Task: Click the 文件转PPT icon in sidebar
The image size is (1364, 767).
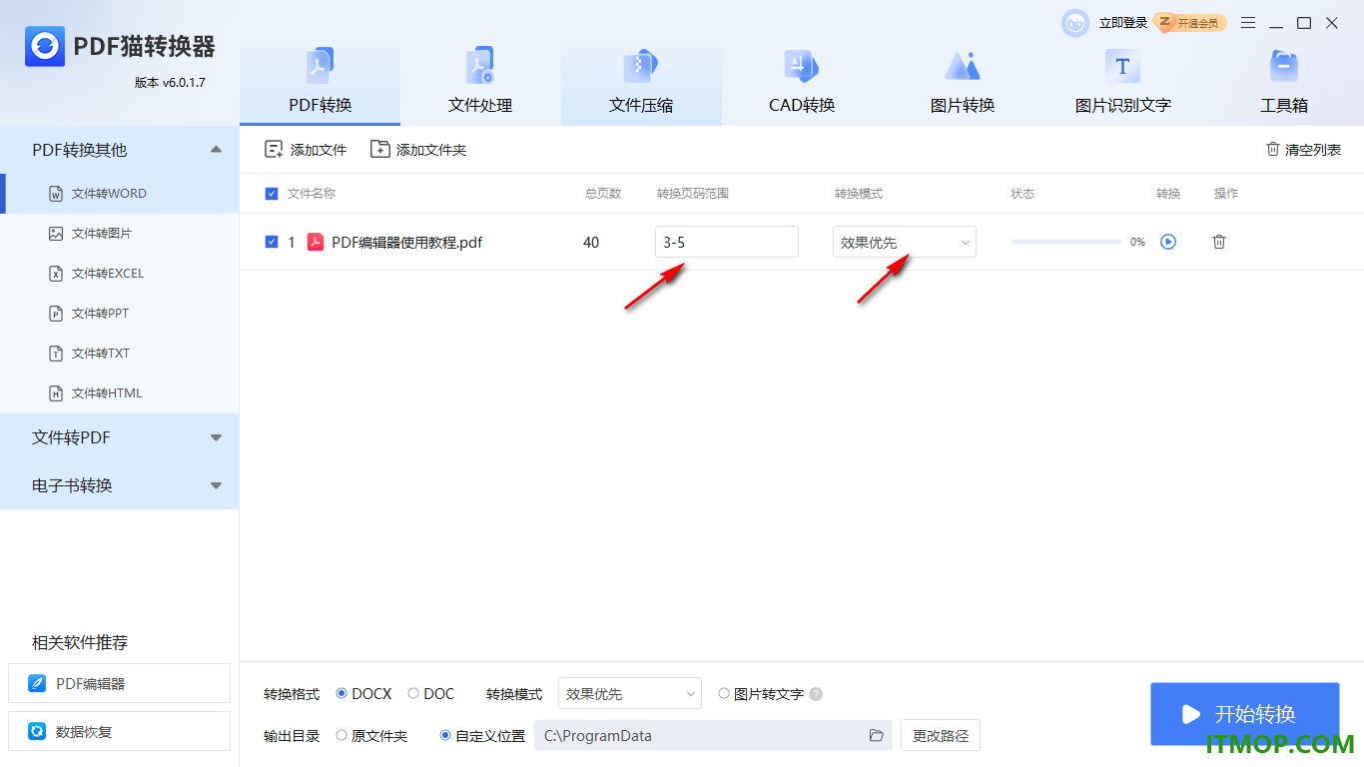Action: (56, 314)
